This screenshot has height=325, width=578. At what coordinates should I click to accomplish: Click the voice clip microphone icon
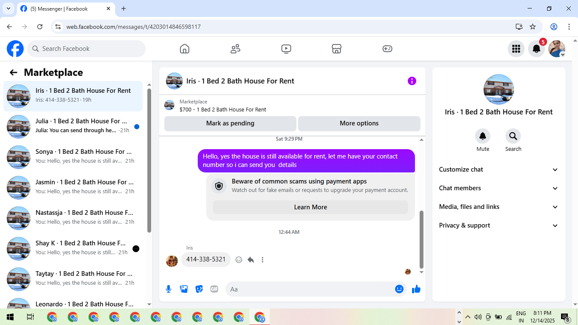[169, 289]
